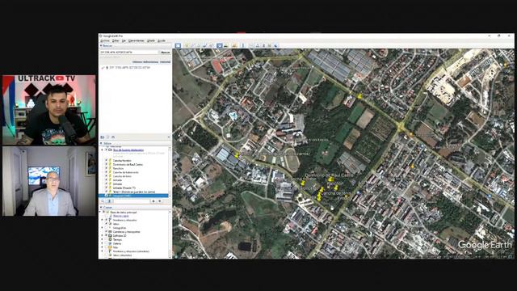Open the planets switcher icon

pos(234,45)
